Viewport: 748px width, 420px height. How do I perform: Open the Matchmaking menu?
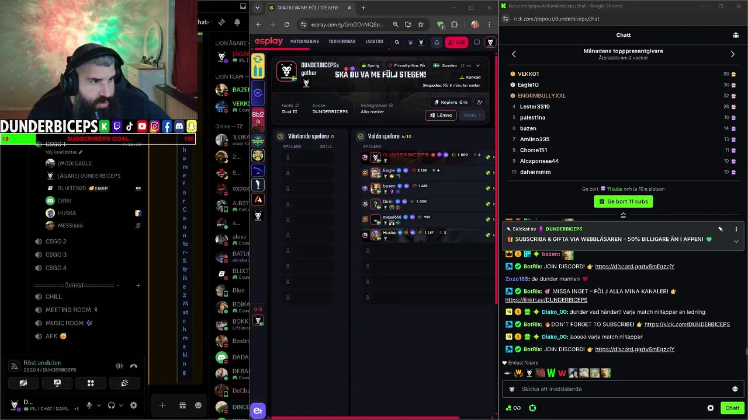304,42
